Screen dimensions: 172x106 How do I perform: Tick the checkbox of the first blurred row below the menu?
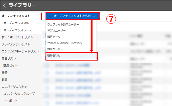pos(47,65)
